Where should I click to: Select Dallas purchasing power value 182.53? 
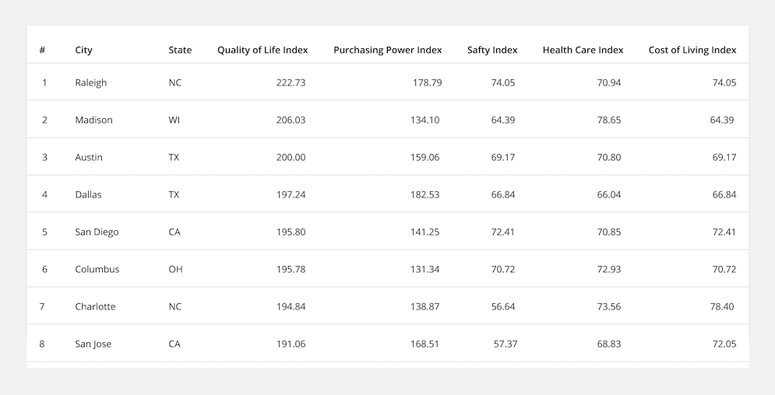tap(424, 195)
